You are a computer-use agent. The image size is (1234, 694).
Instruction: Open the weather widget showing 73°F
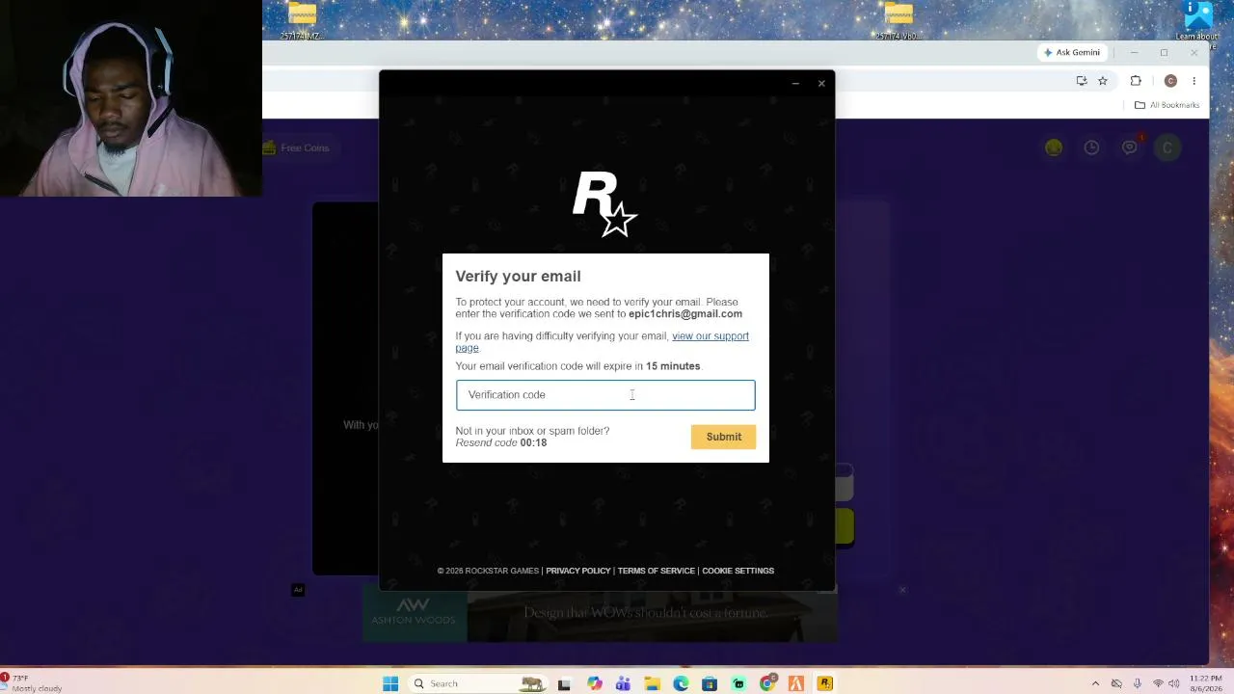32,683
